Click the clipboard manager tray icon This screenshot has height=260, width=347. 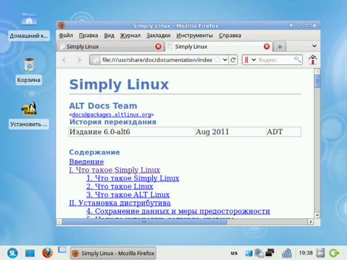[259, 253]
